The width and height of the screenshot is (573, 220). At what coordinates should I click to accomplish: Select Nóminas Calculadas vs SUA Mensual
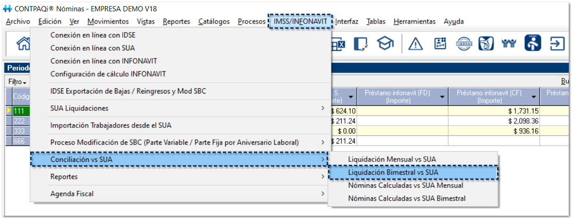point(413,186)
